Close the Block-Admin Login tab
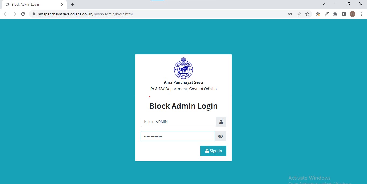The height and width of the screenshot is (184, 367). pyautogui.click(x=62, y=5)
